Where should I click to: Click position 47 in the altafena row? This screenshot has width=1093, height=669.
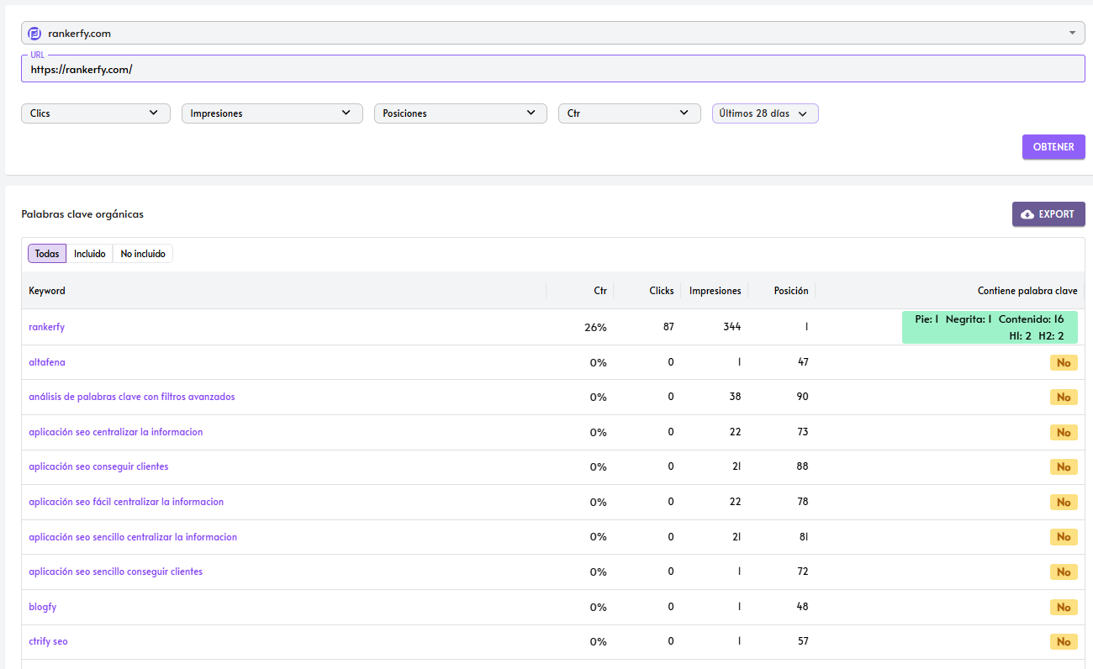803,362
